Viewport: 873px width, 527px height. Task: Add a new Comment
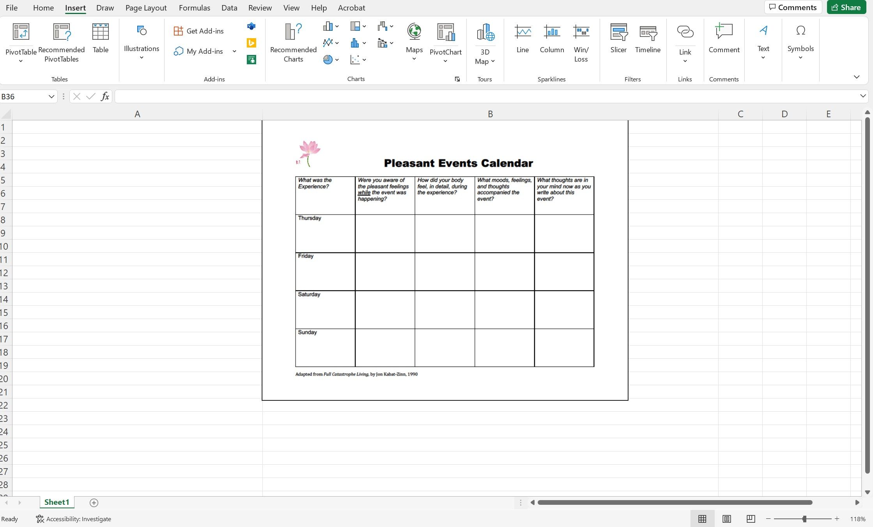724,39
